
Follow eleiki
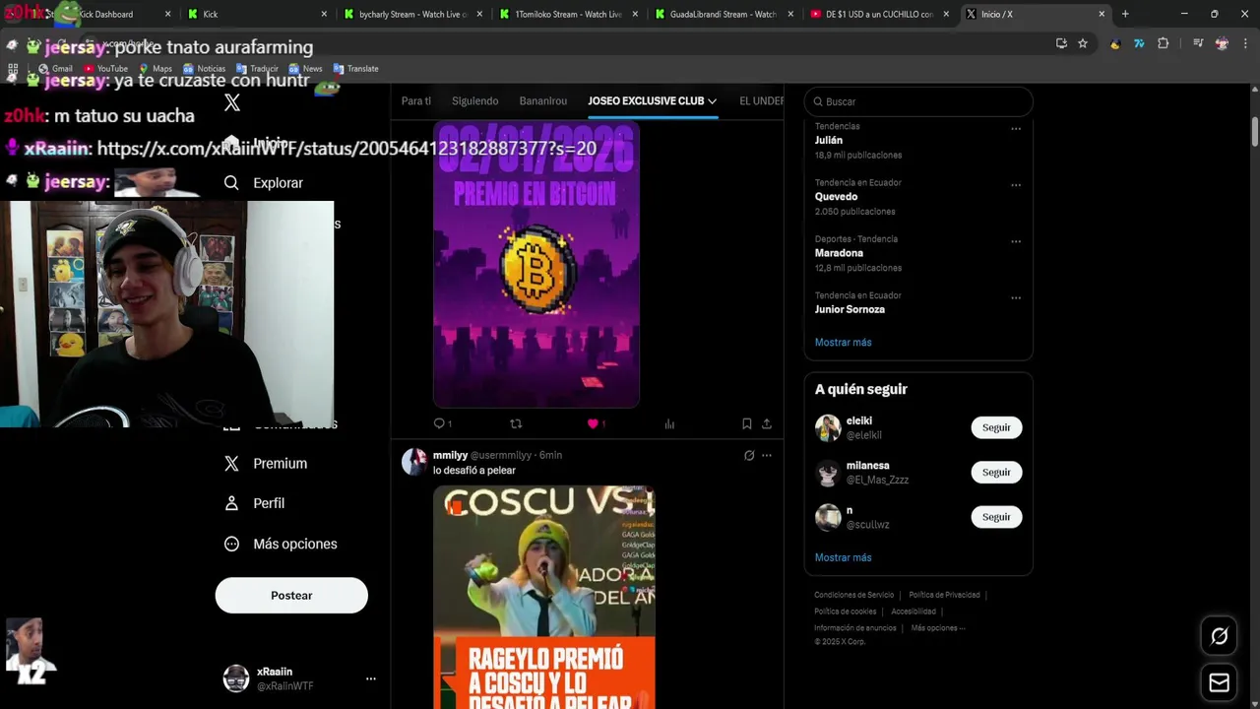(x=996, y=427)
